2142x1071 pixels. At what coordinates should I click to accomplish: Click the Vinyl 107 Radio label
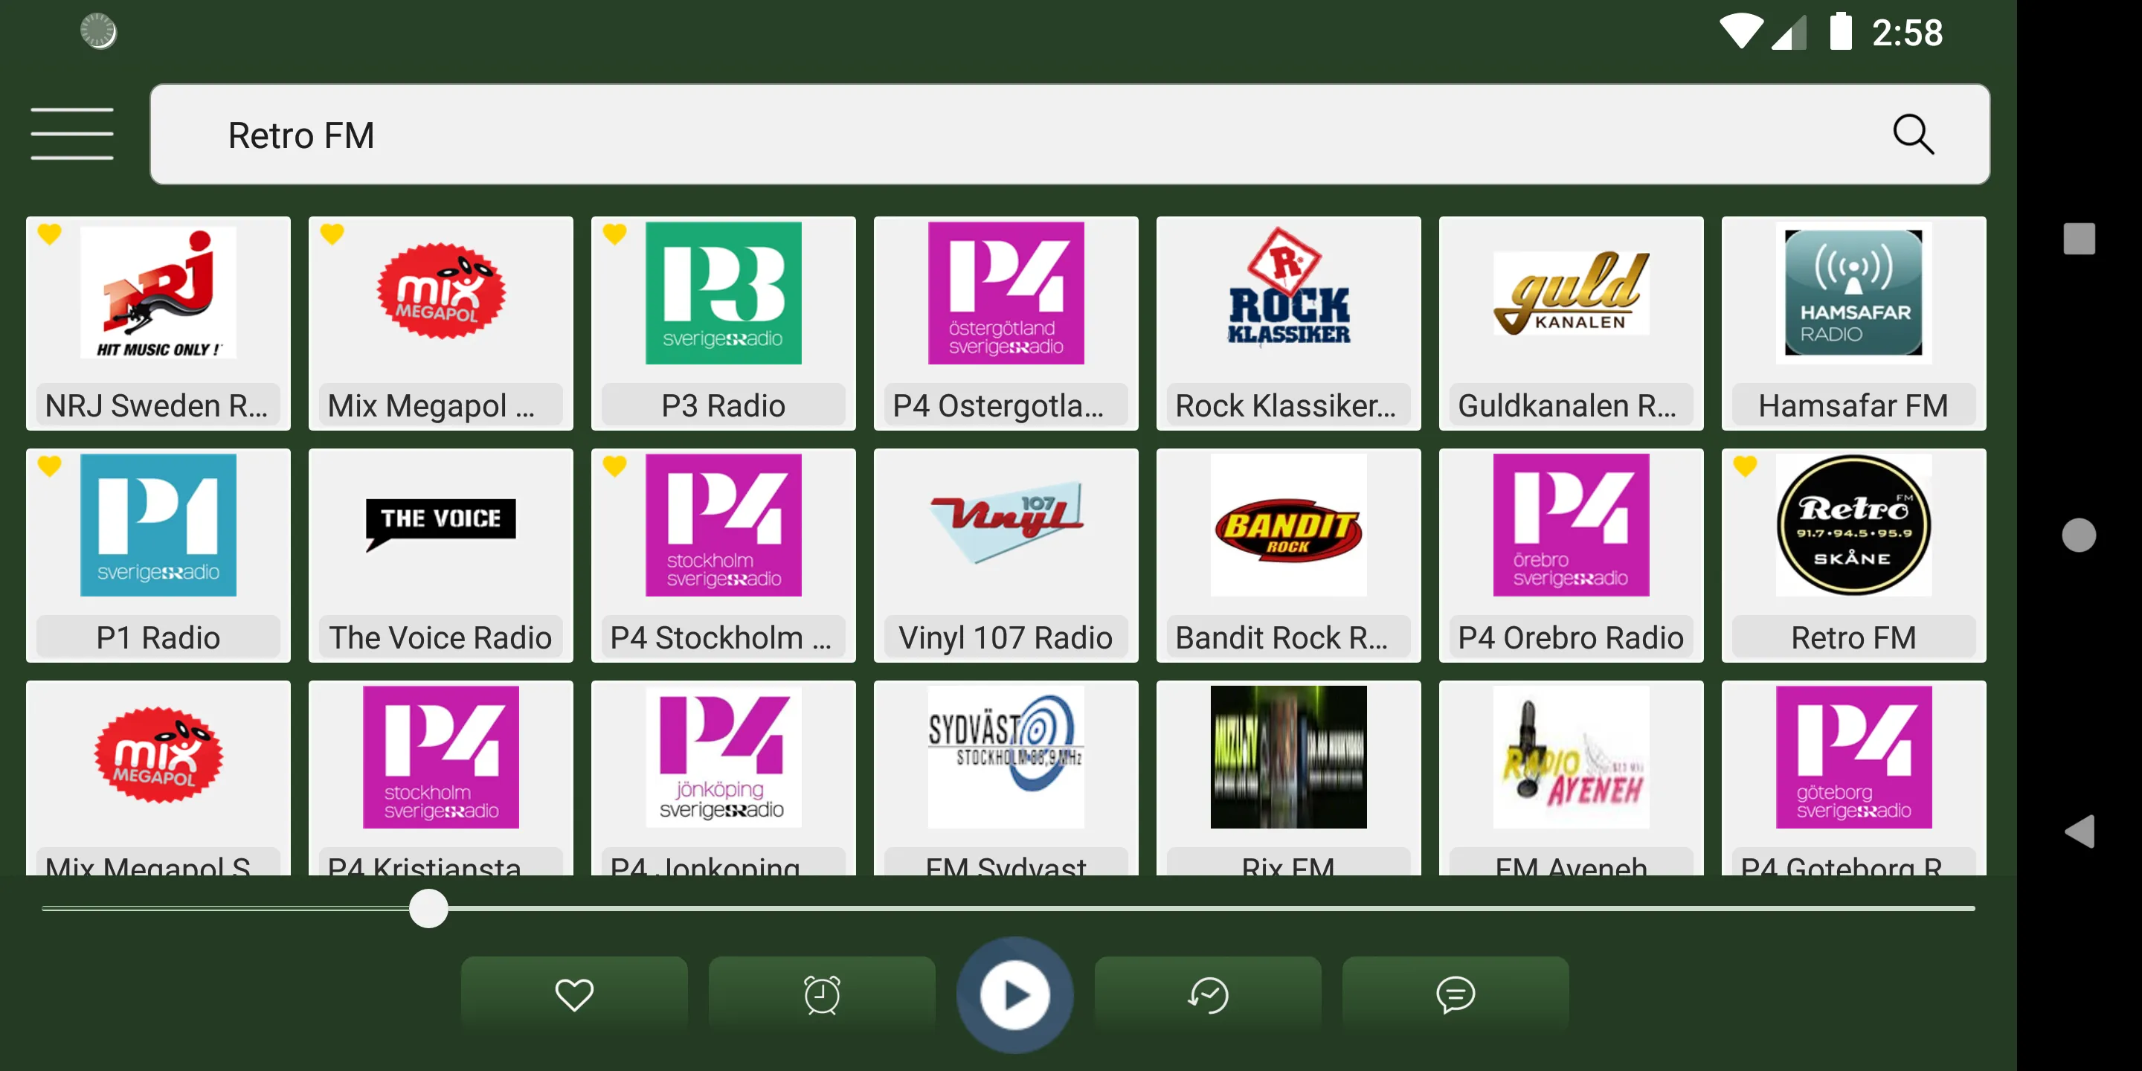pos(1006,638)
